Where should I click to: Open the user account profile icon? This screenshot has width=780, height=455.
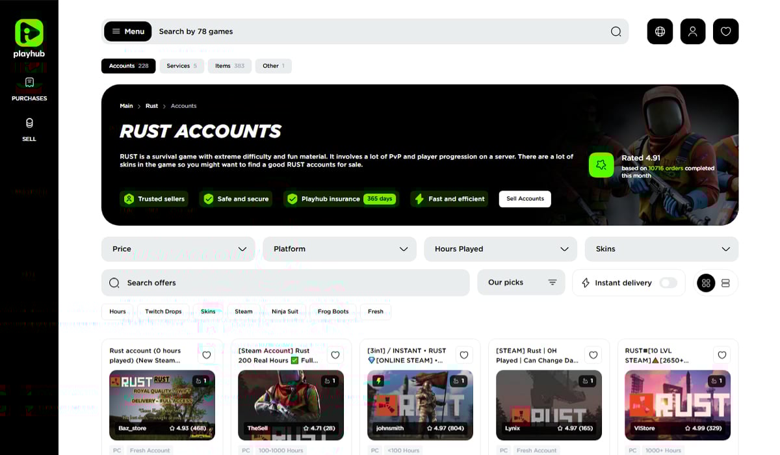[693, 31]
